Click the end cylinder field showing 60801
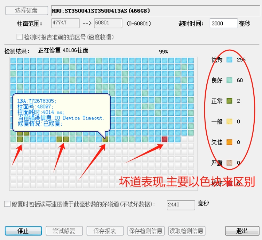 108,23
